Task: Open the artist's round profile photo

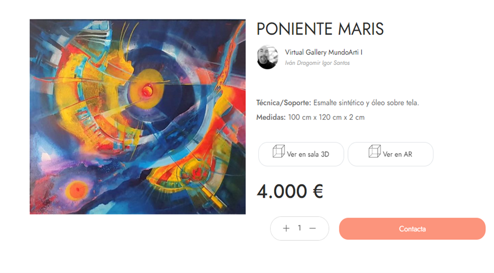Action: [x=267, y=57]
